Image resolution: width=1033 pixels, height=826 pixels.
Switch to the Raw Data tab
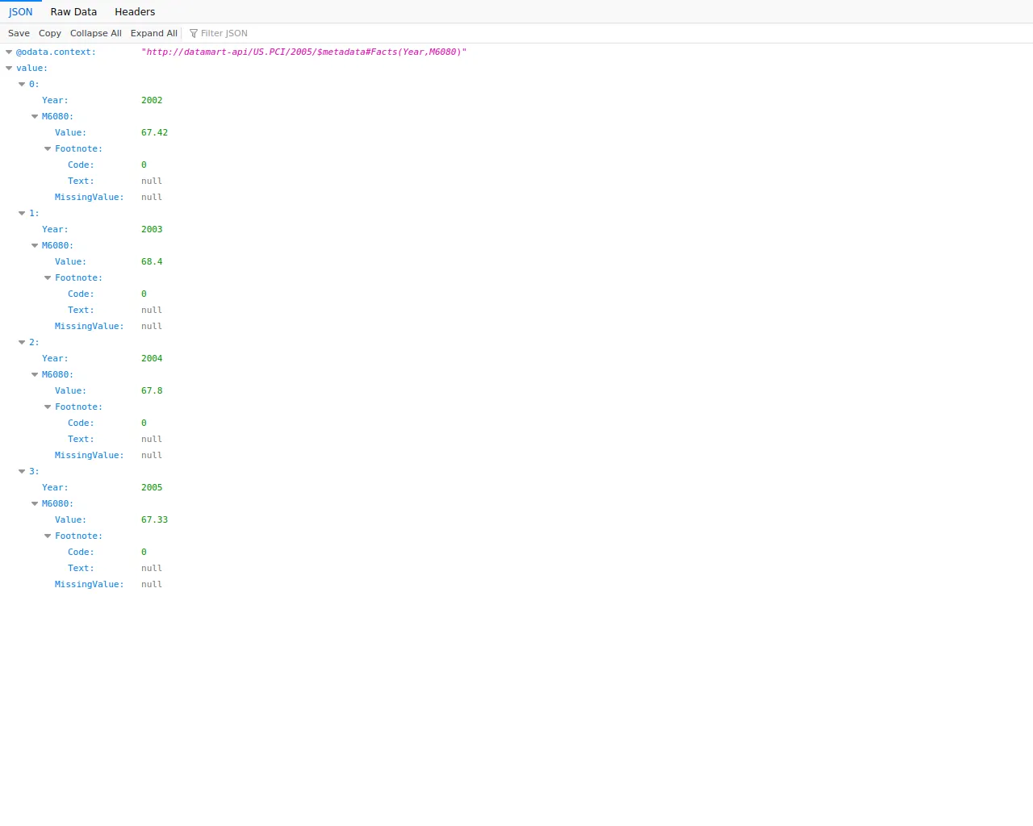coord(73,11)
